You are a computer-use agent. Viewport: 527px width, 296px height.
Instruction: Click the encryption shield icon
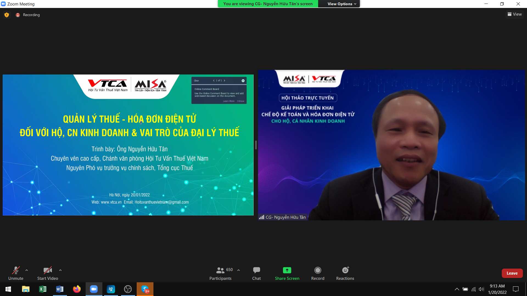pos(7,15)
